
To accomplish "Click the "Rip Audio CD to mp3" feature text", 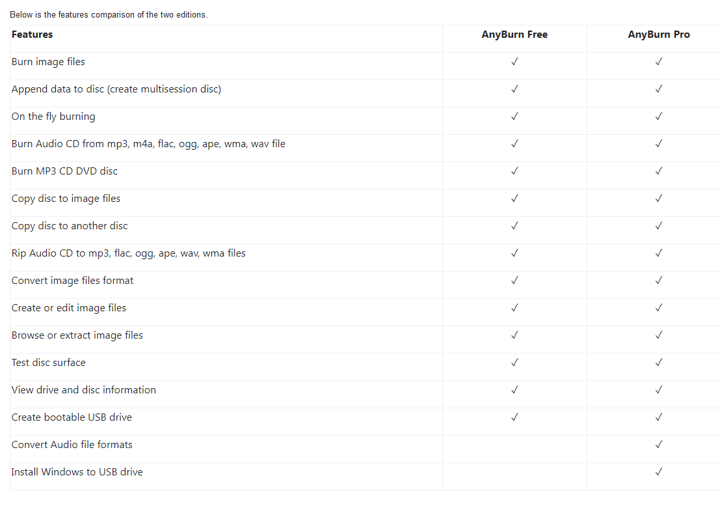I will [x=129, y=253].
